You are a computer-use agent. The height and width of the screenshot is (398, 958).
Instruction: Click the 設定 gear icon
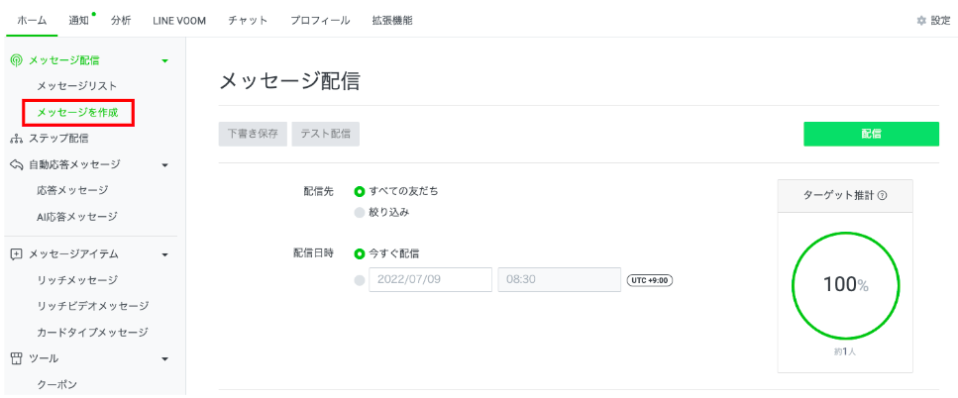pyautogui.click(x=921, y=21)
